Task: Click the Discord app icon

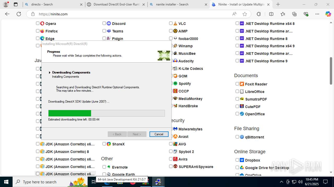Action: click(109, 23)
